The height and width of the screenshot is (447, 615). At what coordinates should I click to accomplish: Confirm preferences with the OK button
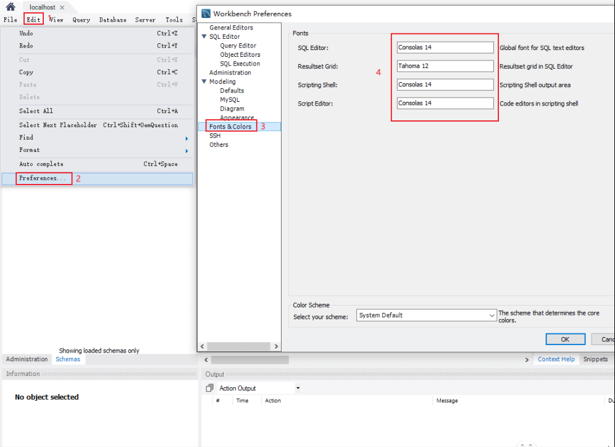point(565,339)
